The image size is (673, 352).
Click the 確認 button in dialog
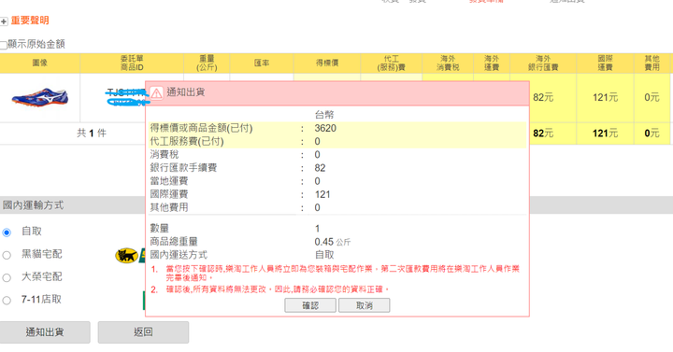pyautogui.click(x=310, y=305)
